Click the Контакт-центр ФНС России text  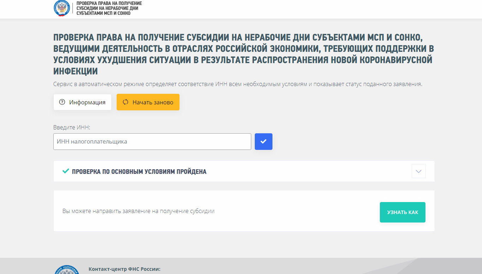124,269
